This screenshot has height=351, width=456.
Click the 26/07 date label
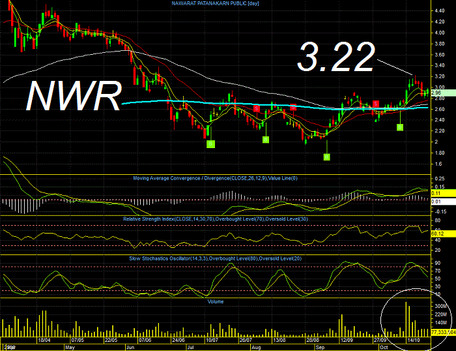point(246,340)
